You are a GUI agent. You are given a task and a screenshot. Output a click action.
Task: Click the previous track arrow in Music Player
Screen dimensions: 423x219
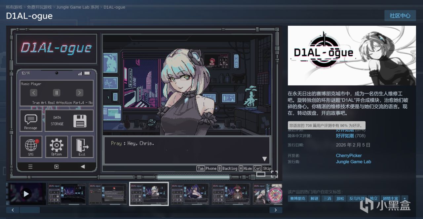pos(34,93)
